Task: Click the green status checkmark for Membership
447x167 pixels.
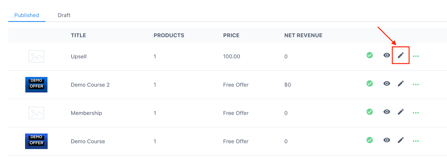Action: (369, 112)
